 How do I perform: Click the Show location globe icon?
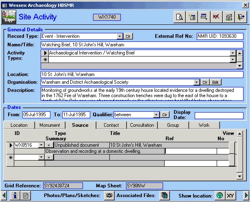coord(220,195)
